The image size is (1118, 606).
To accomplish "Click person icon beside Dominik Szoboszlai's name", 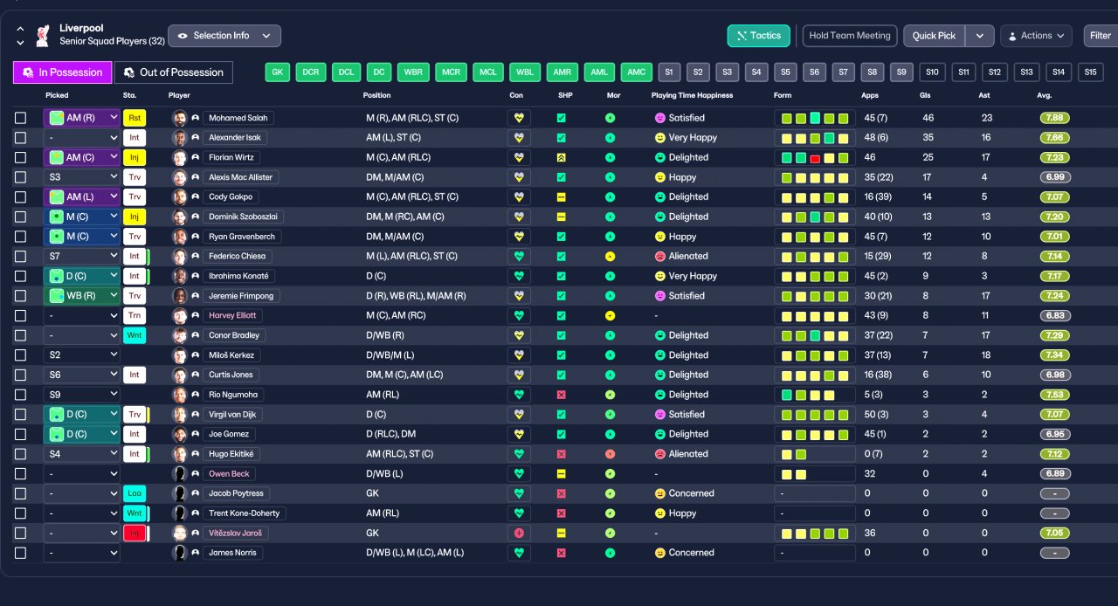I will (196, 217).
